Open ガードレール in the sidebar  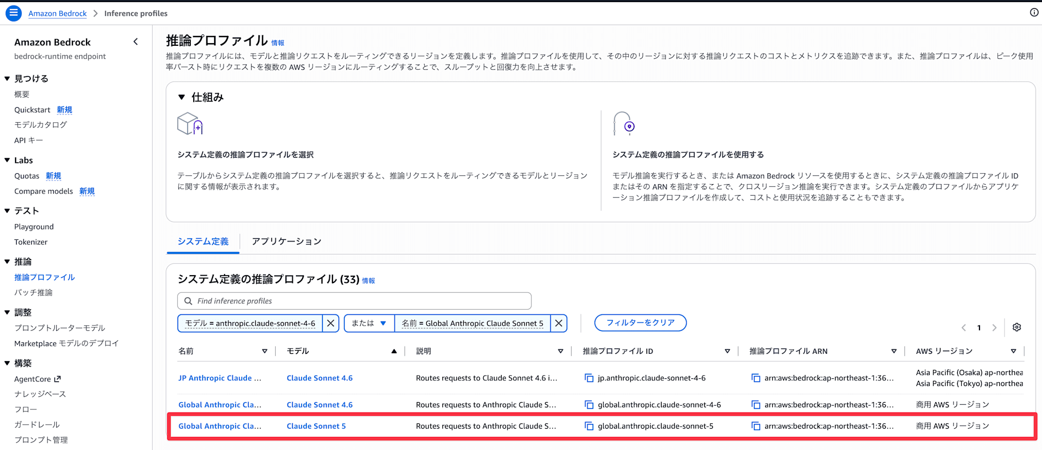[x=37, y=425]
